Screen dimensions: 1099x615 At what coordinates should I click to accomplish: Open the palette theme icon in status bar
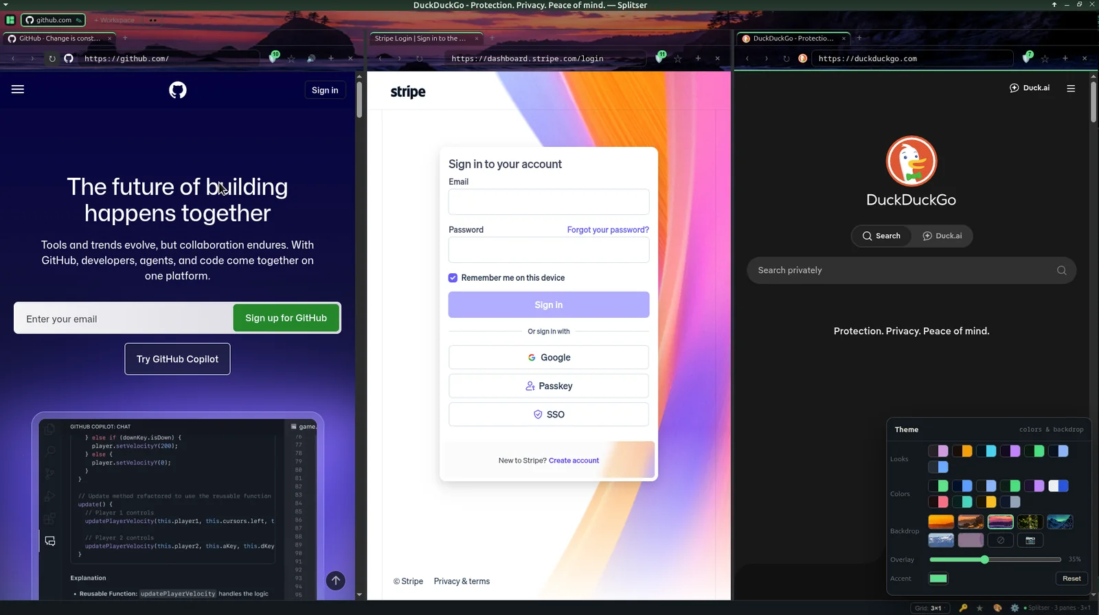tap(997, 607)
